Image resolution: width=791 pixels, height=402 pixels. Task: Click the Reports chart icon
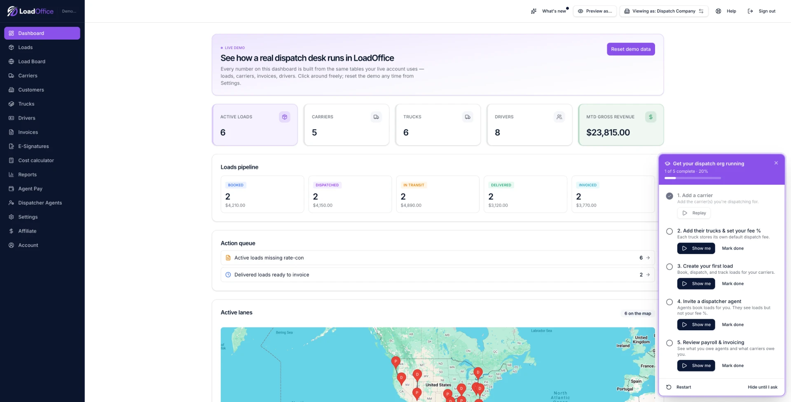(x=11, y=174)
